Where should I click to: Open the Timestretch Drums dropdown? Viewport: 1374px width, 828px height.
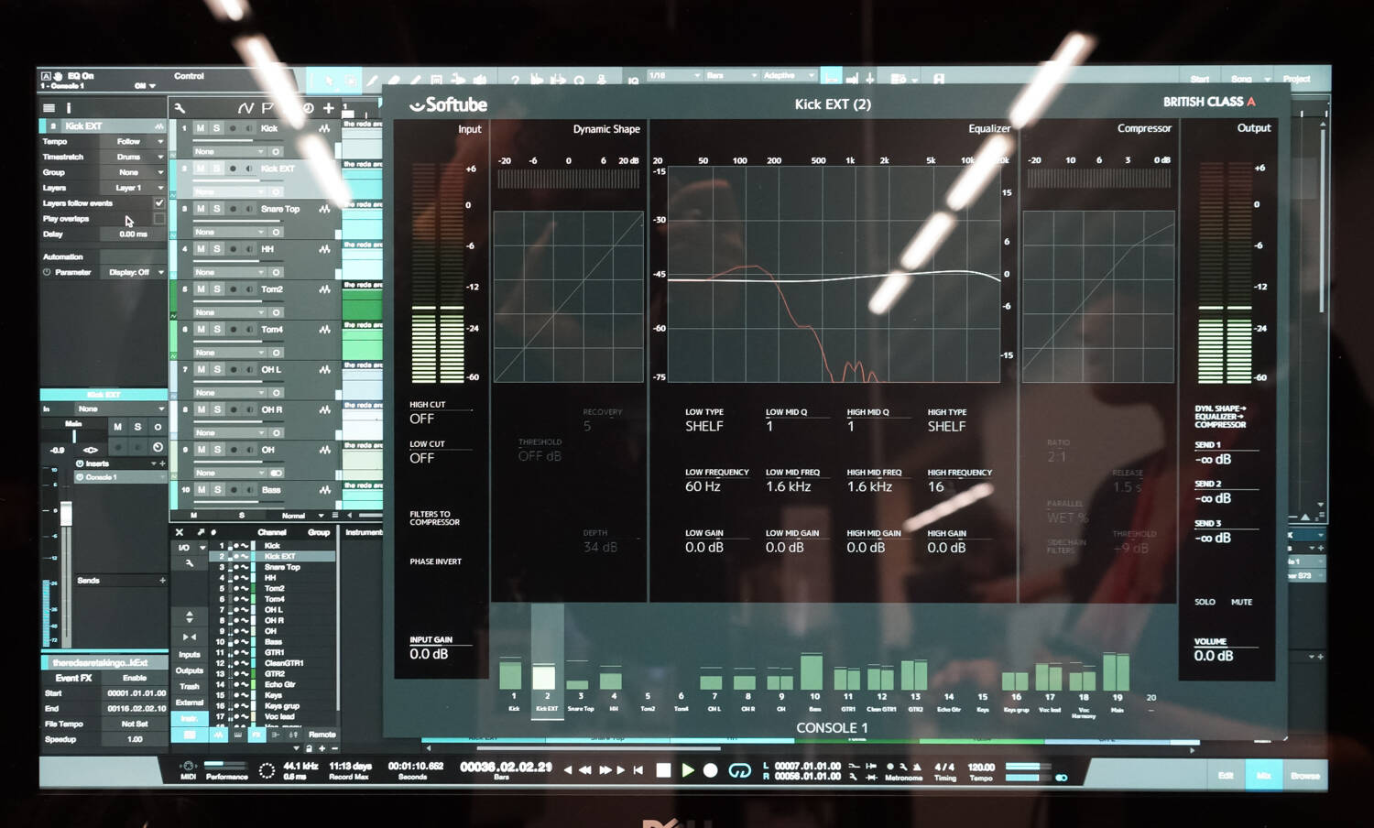139,157
